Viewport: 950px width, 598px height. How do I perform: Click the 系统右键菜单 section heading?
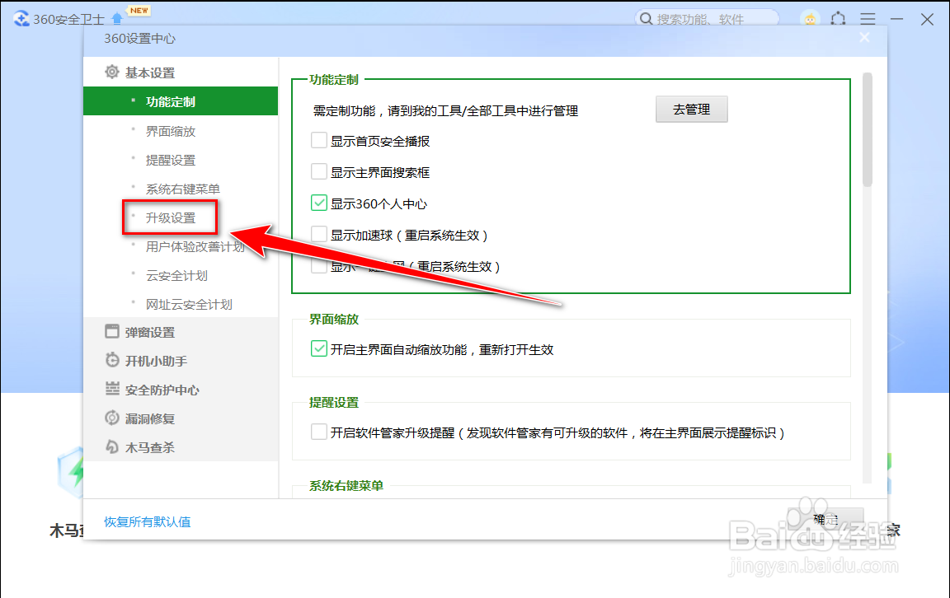click(346, 485)
